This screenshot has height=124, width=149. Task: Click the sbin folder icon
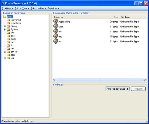coord(8,55)
